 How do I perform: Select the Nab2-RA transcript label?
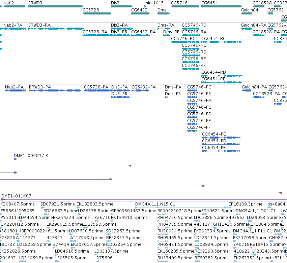coord(13,25)
